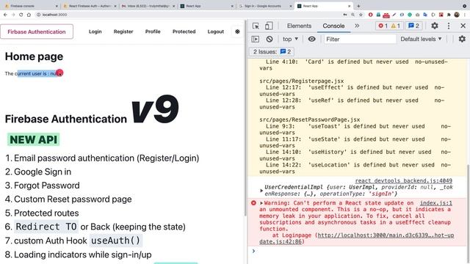Switch to the React Firebase Auth browser tab

[x=90, y=6]
